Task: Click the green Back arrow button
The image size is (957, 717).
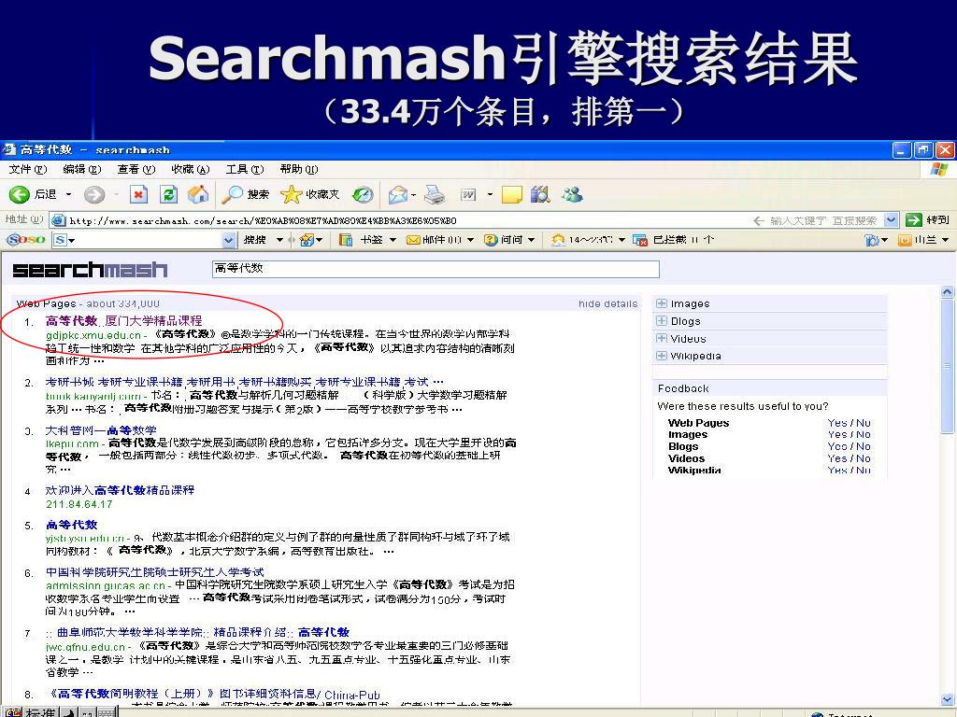Action: [20, 194]
